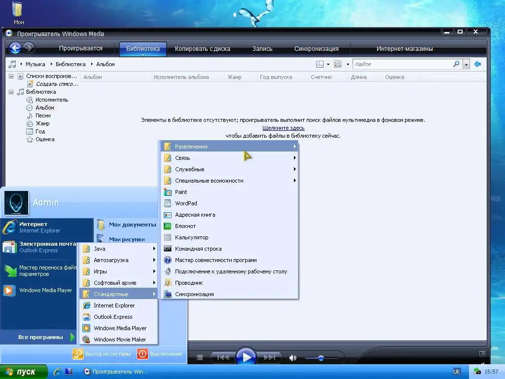Click Проигрыватель Win taskbar button
This screenshot has width=505, height=379.
[x=116, y=372]
